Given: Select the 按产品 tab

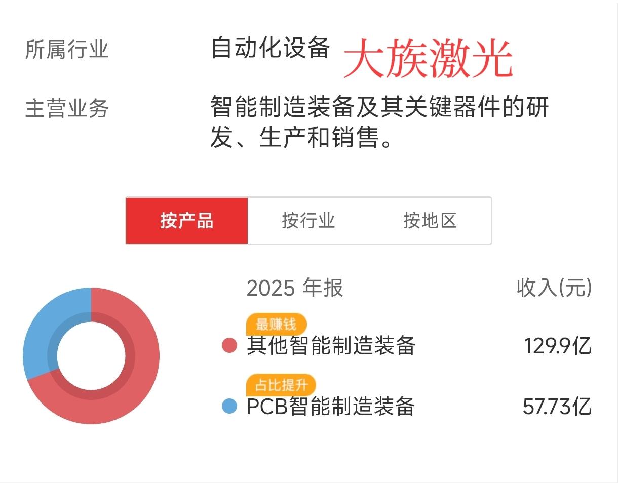Looking at the screenshot, I should (x=187, y=221).
